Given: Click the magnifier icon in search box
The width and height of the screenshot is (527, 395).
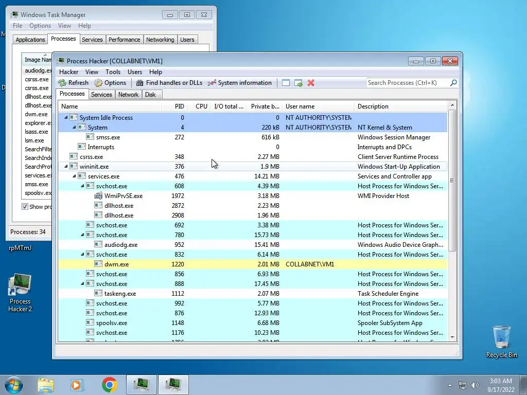Looking at the screenshot, I should [453, 83].
